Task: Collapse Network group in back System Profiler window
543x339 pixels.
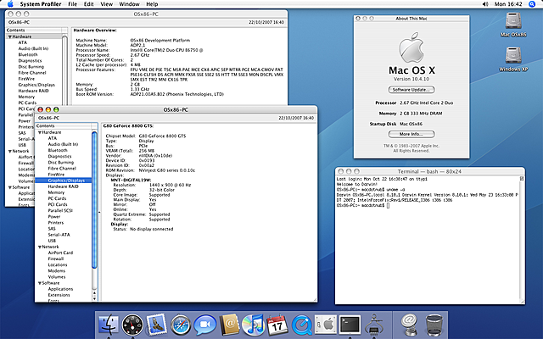Action: pos(10,151)
